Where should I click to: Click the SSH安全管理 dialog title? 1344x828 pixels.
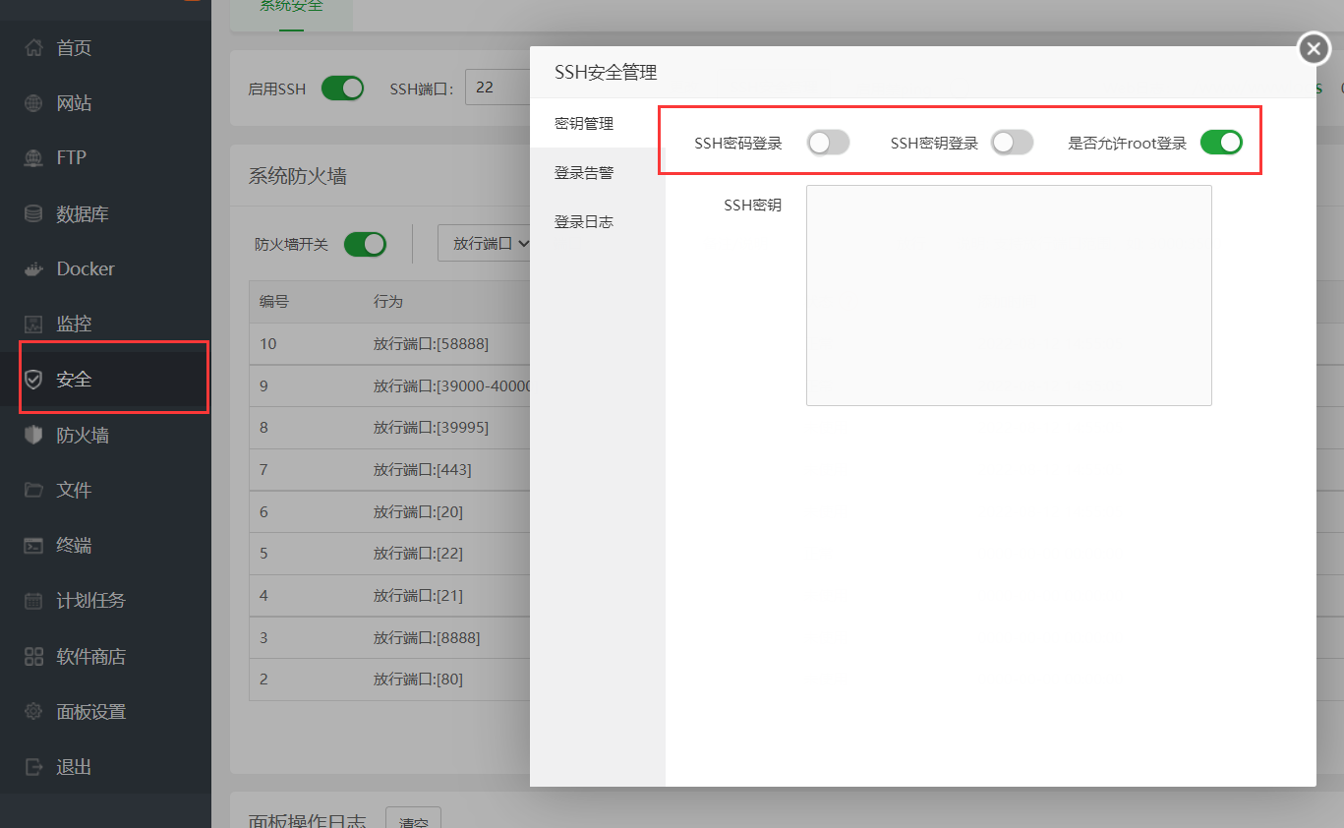(606, 72)
